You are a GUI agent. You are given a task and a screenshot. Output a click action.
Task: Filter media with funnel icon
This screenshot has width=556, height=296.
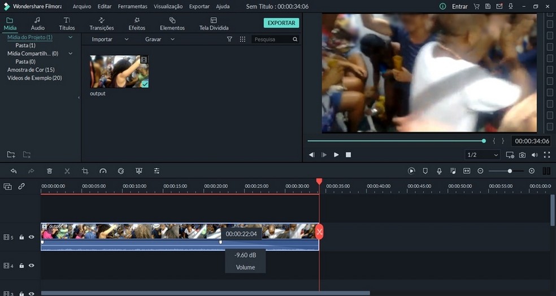(x=229, y=40)
